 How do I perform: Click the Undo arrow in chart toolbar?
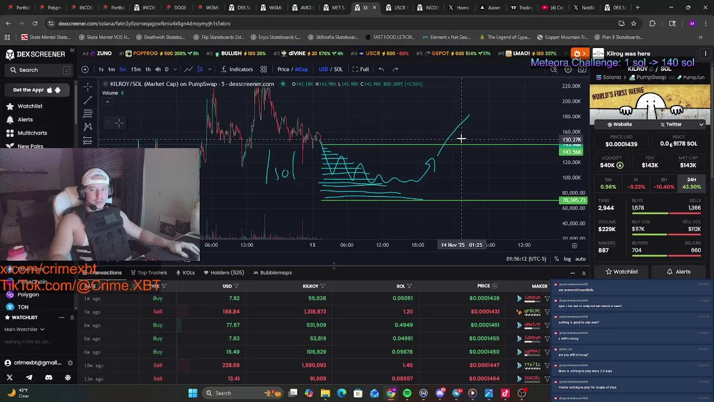pyautogui.click(x=381, y=69)
